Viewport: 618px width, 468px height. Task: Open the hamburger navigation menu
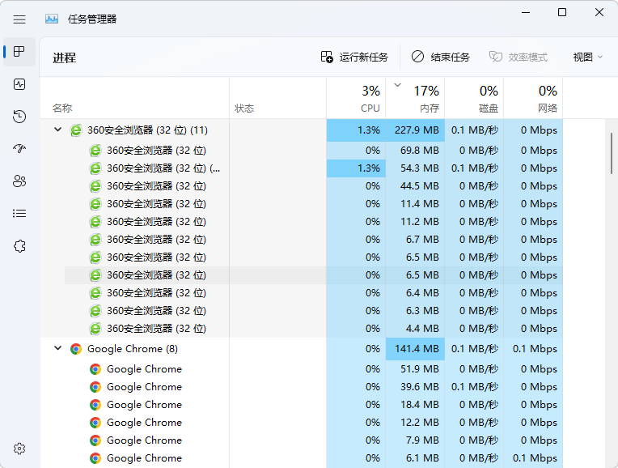tap(19, 19)
